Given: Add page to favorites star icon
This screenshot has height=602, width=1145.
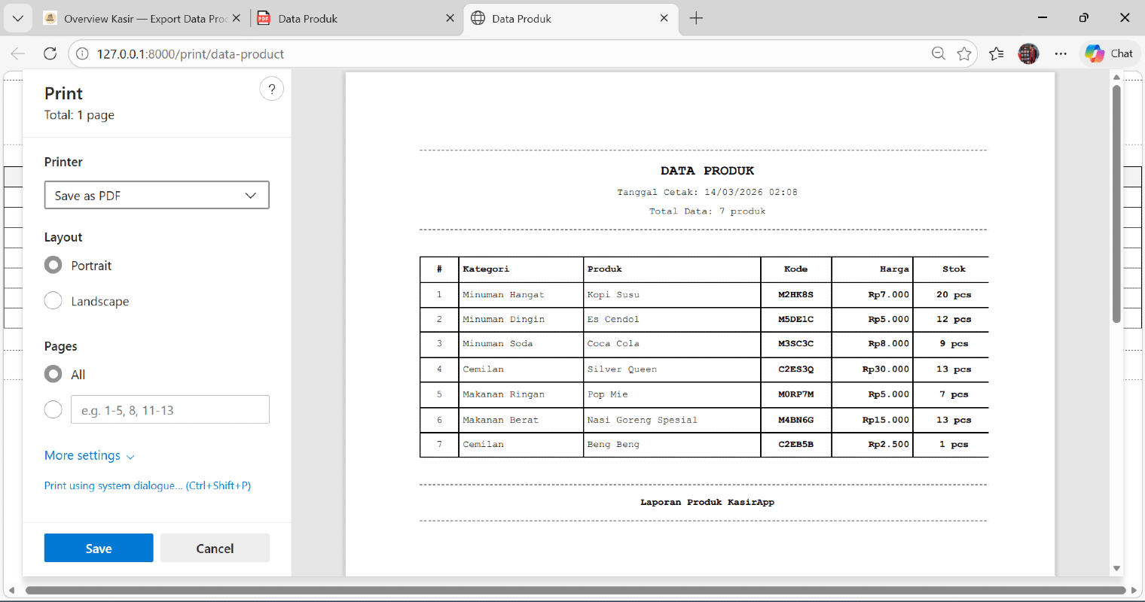Looking at the screenshot, I should (964, 53).
